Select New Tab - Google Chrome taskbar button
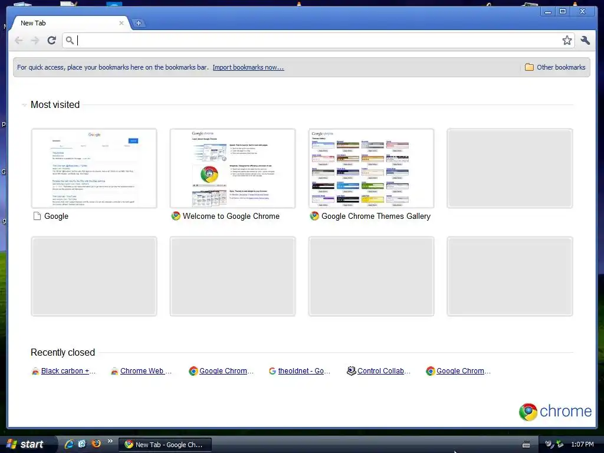Viewport: 604px width, 453px height. pos(165,445)
